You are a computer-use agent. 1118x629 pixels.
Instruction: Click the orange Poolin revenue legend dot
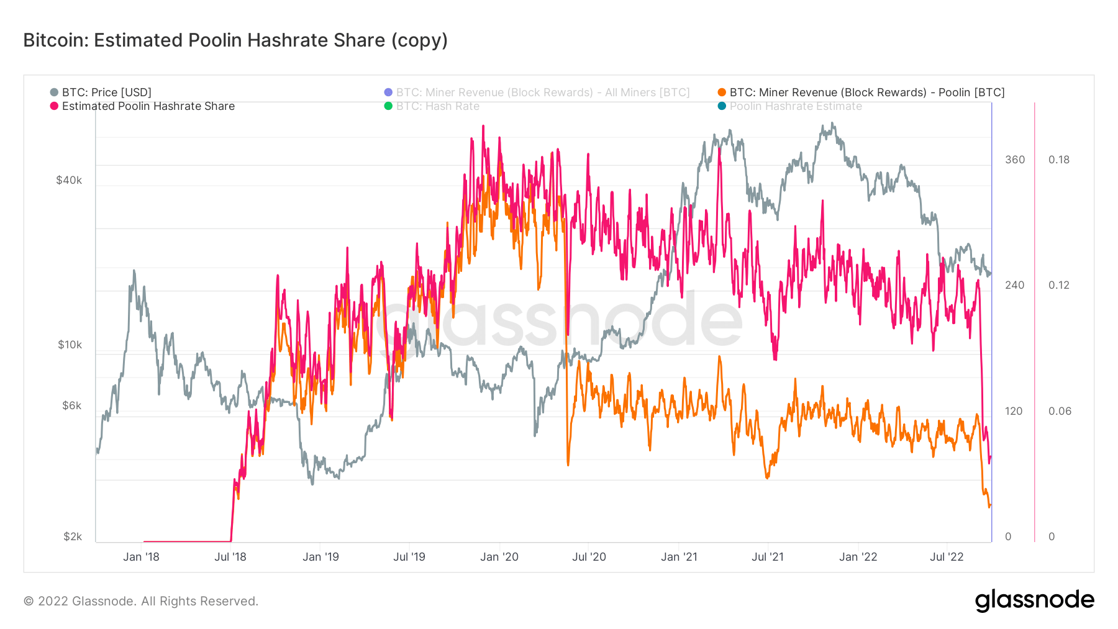(722, 93)
